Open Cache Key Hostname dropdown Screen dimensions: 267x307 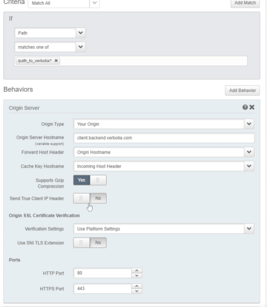pyautogui.click(x=164, y=166)
